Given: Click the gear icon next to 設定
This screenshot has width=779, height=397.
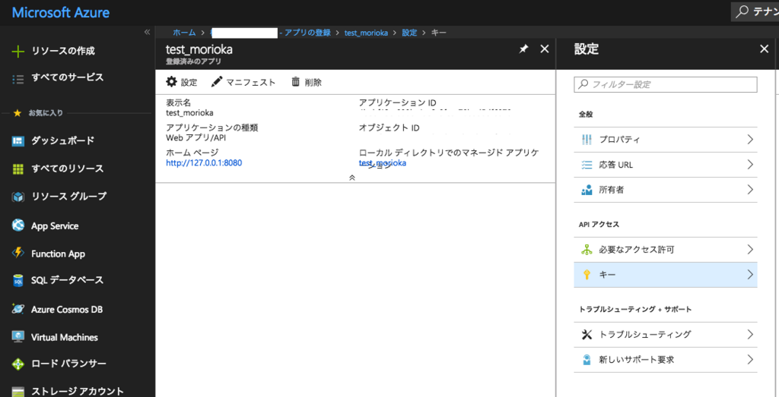Looking at the screenshot, I should (x=171, y=82).
